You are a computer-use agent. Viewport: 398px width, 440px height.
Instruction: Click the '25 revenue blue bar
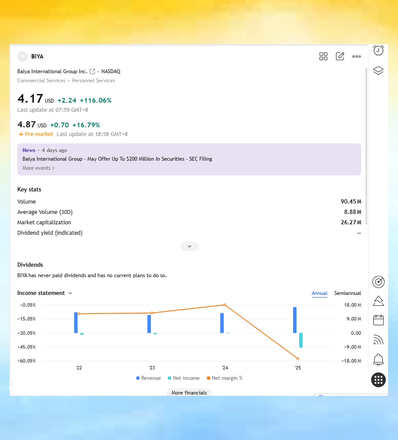point(295,320)
